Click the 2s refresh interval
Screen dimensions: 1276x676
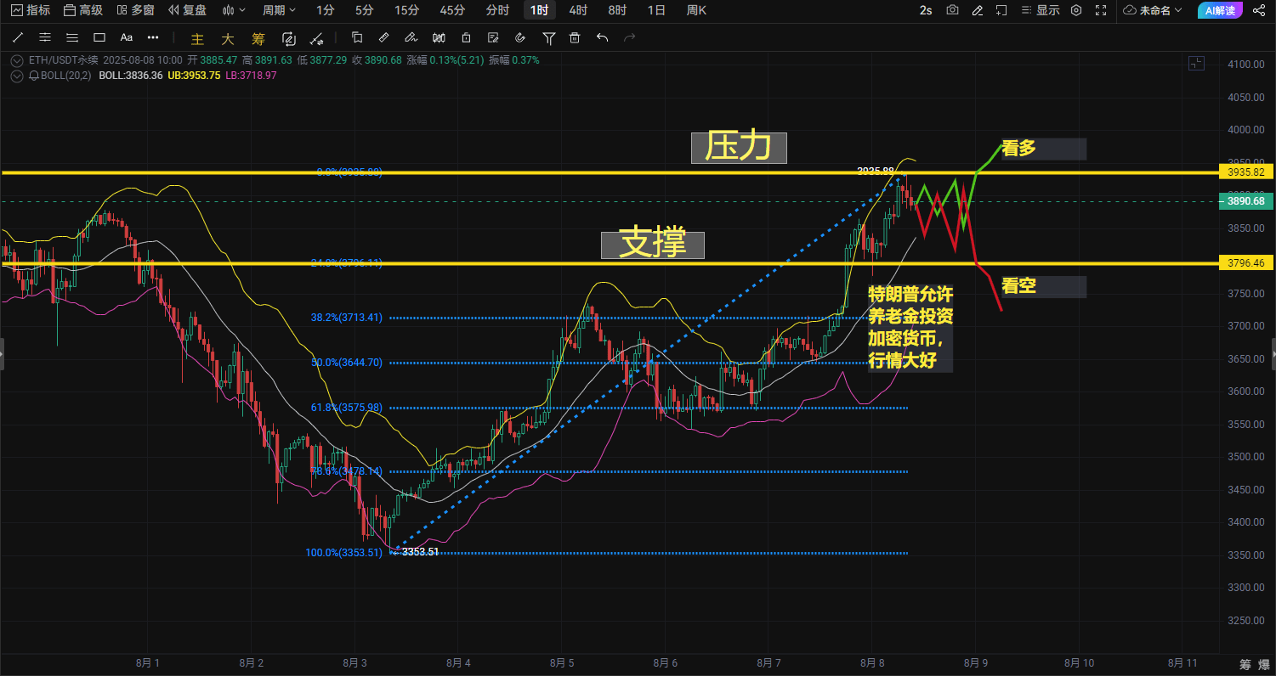pyautogui.click(x=926, y=10)
